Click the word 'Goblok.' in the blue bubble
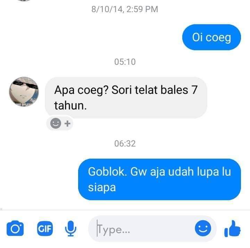 point(107,172)
